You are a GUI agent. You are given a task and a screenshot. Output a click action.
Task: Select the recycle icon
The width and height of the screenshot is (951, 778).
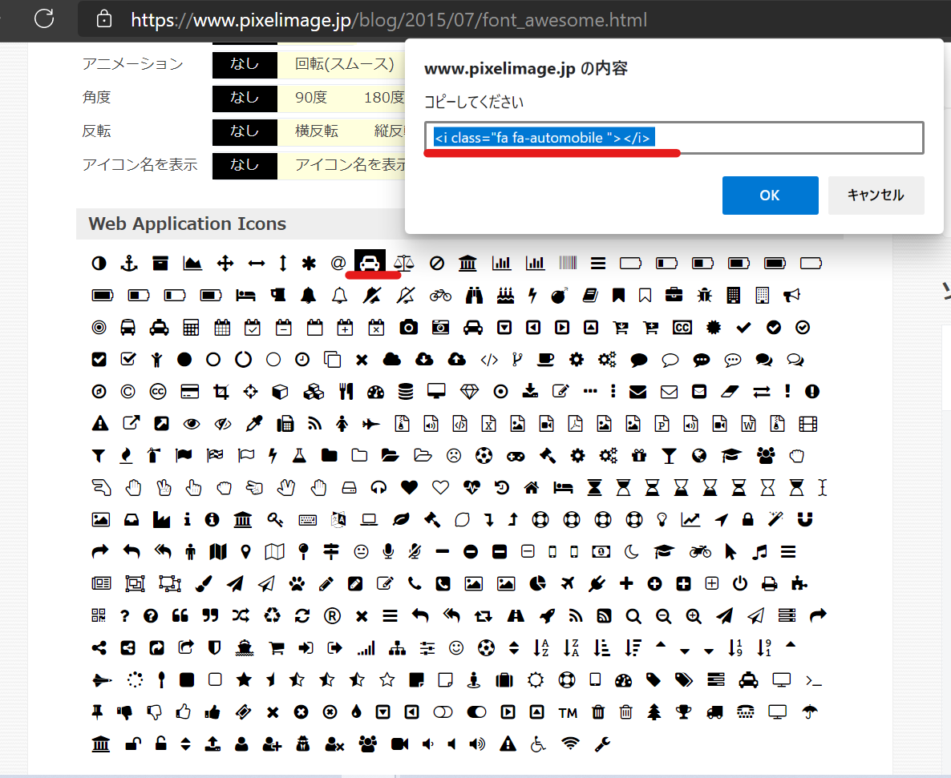pos(273,615)
